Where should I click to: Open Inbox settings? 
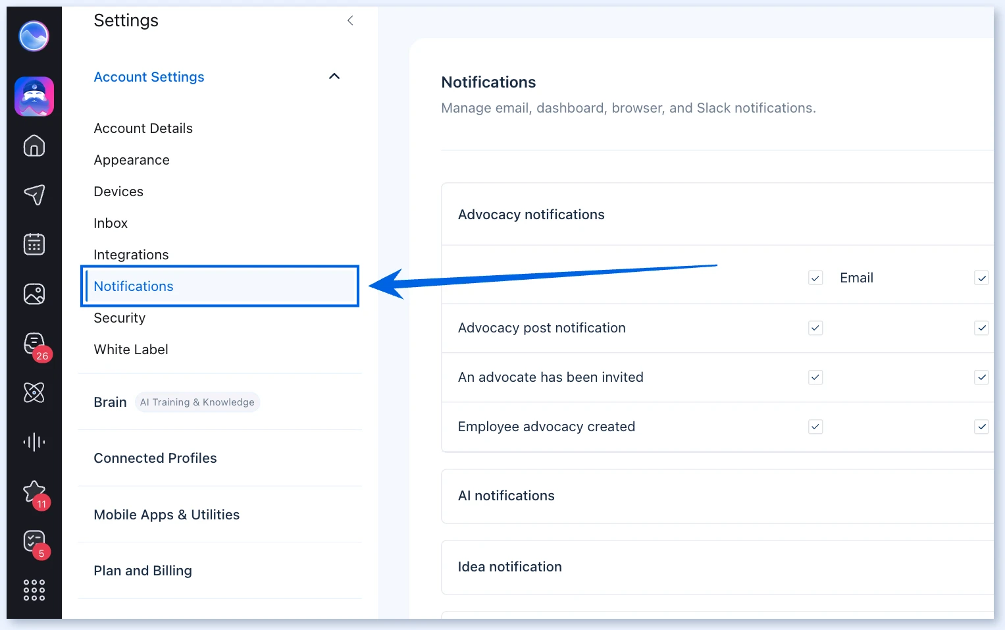(x=111, y=223)
